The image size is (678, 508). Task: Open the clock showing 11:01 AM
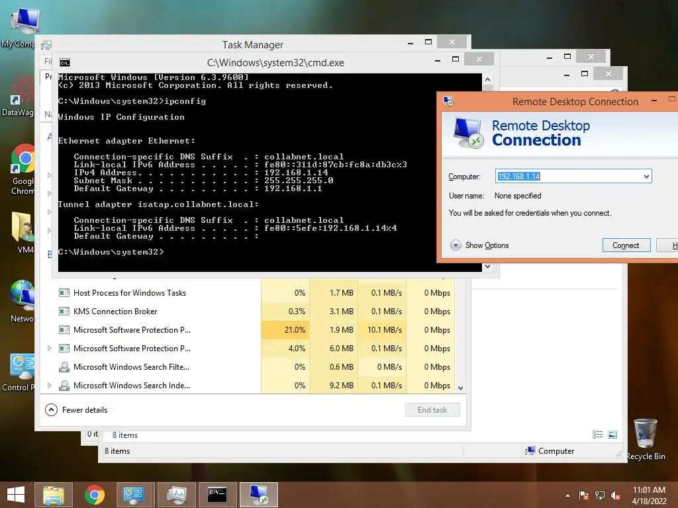[x=649, y=495]
